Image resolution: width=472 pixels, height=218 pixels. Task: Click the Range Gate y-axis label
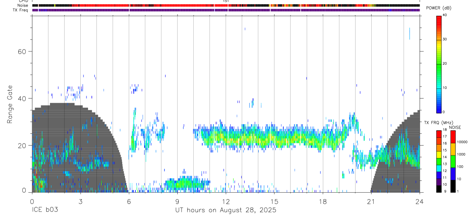pos(10,105)
